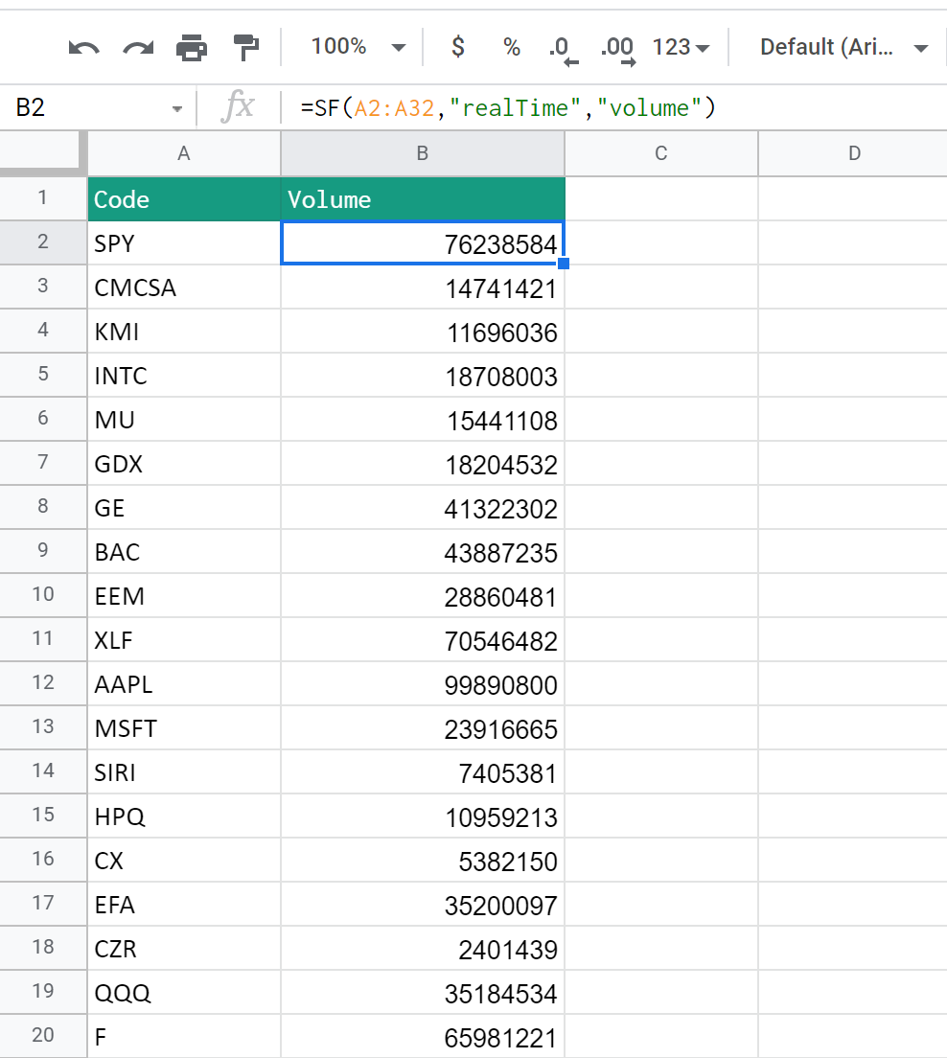Select the MSFT cell
This screenshot has width=947, height=1058.
click(x=184, y=728)
